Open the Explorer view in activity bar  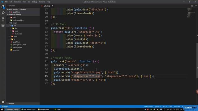[3, 7]
